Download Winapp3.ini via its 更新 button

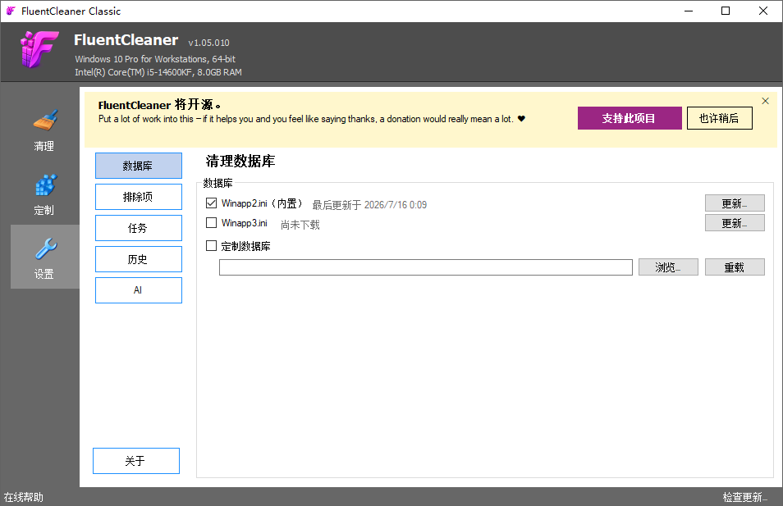click(735, 223)
